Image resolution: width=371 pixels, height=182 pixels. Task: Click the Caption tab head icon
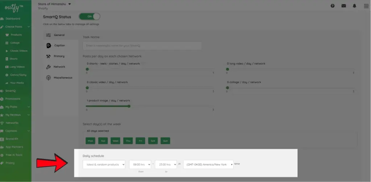coord(49,45)
